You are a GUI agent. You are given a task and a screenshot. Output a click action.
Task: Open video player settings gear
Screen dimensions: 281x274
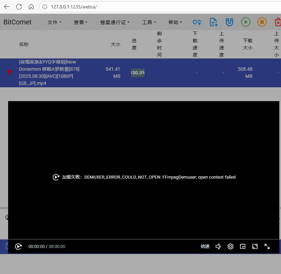coord(230,247)
